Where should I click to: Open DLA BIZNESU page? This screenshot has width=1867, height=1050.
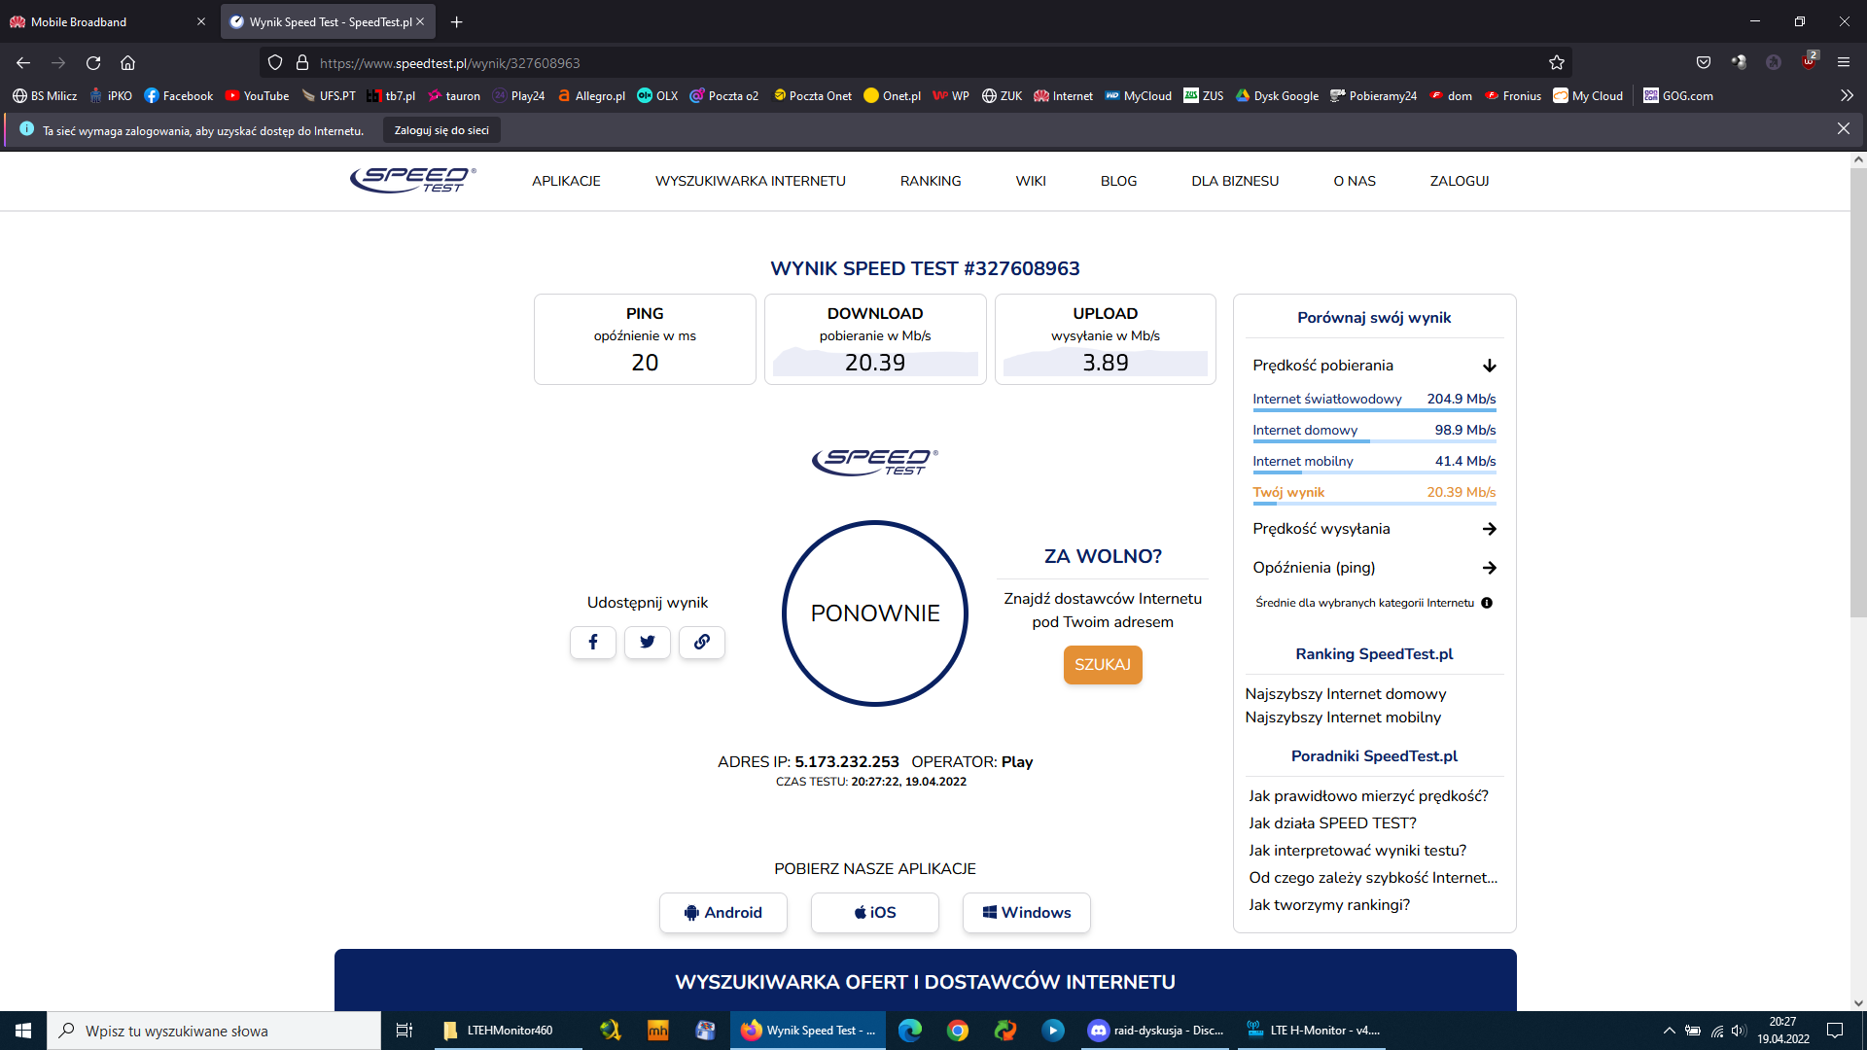pos(1235,181)
